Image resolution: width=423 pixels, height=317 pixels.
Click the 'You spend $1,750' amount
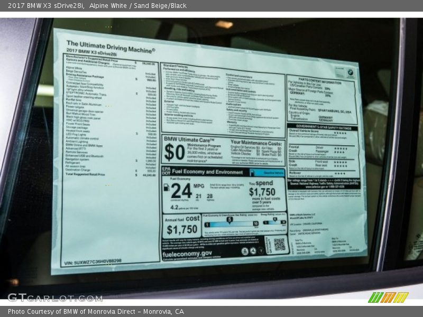coord(262,192)
